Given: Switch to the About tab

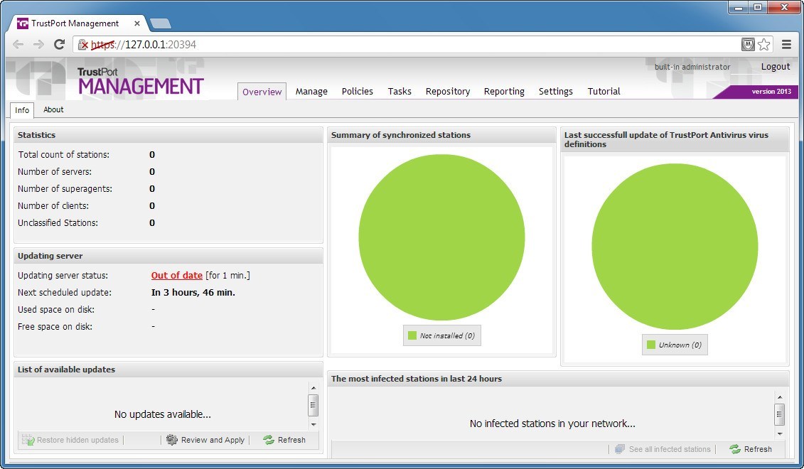Looking at the screenshot, I should 53,109.
